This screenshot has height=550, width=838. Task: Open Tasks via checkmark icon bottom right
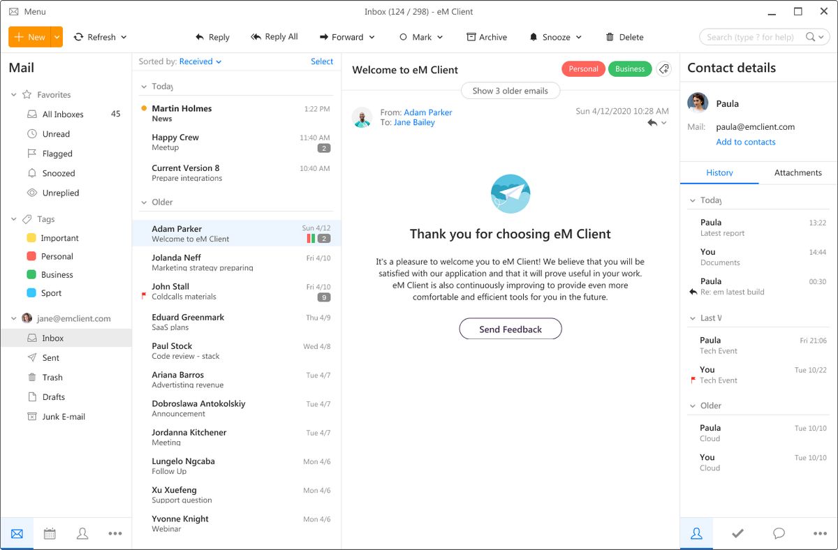pyautogui.click(x=737, y=533)
